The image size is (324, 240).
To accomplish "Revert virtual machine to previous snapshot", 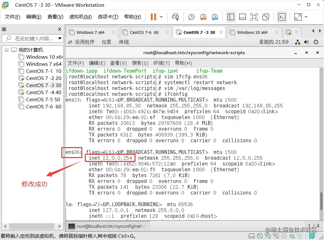I will (x=203, y=17).
